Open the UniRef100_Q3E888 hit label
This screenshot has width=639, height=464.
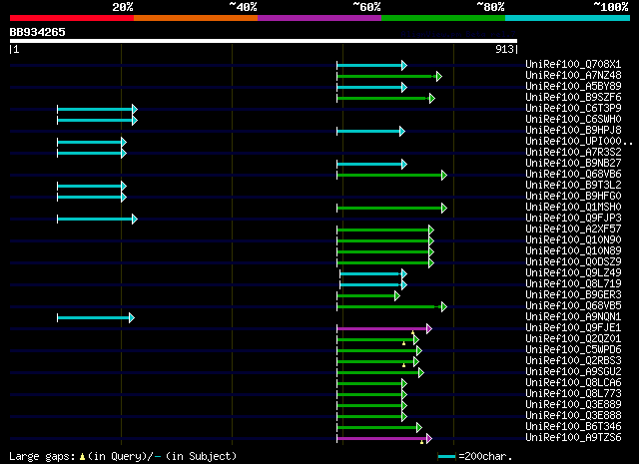click(573, 416)
